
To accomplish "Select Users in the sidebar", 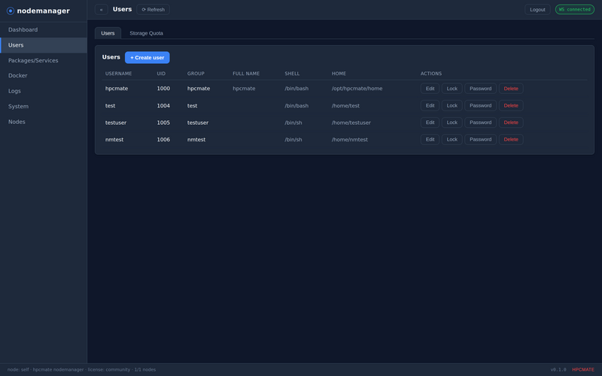I will 44,45.
